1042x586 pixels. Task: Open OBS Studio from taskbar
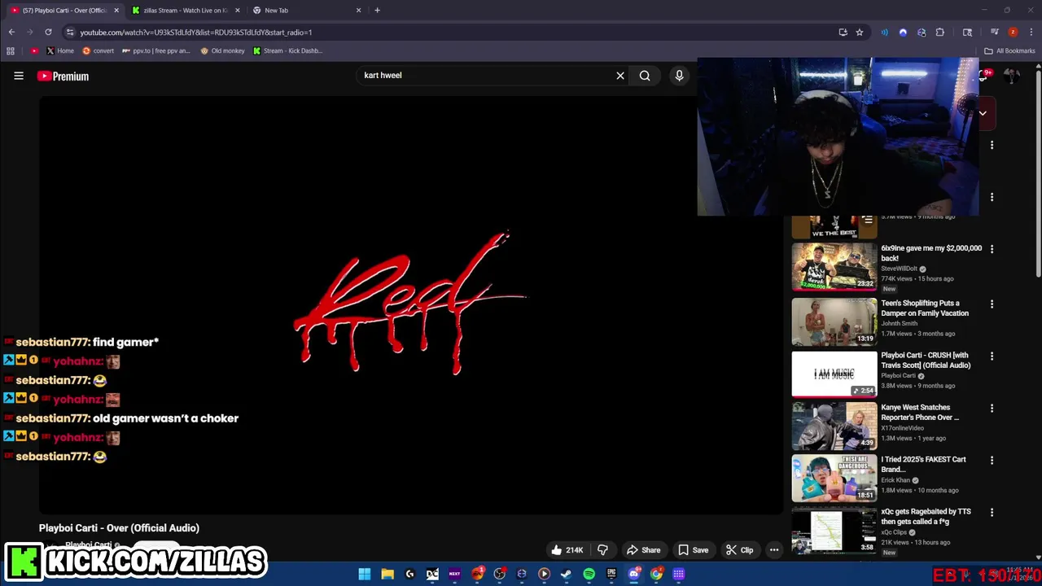click(500, 574)
